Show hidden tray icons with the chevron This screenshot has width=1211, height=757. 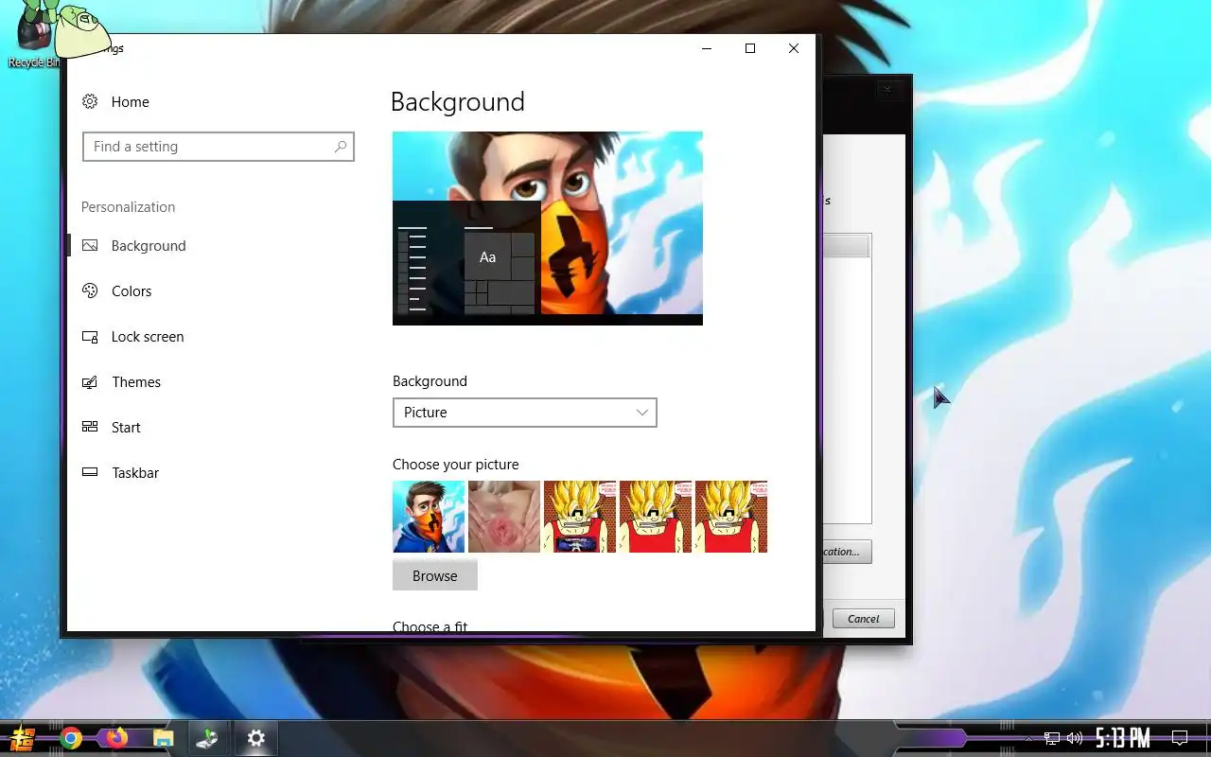pyautogui.click(x=1029, y=738)
